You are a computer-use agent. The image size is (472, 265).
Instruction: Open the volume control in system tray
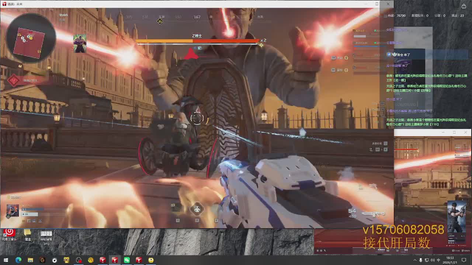(433, 260)
